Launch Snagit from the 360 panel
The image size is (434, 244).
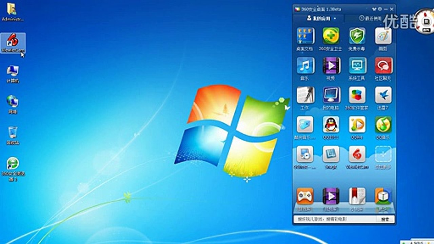(331, 155)
